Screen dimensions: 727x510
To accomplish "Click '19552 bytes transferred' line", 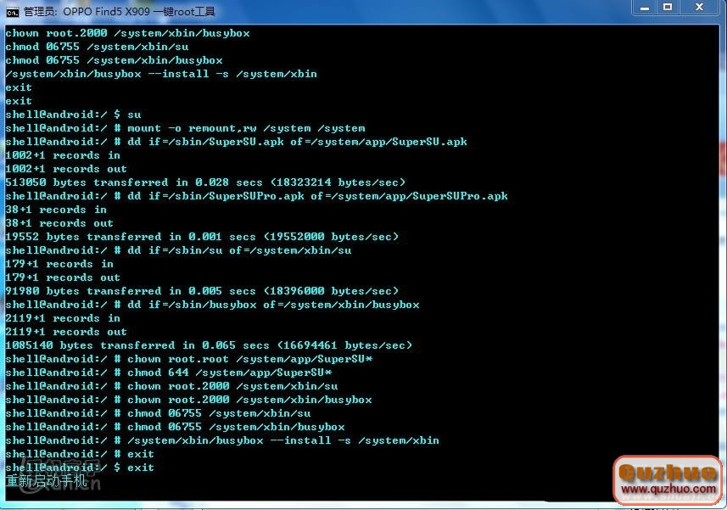I will point(202,237).
